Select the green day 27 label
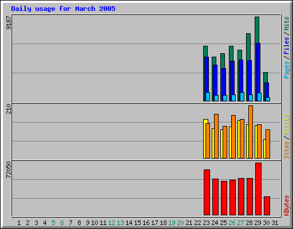Screen dimensions: 293x229 tap(240, 223)
